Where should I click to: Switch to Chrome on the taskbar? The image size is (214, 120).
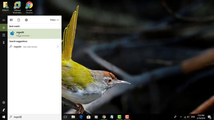click(x=104, y=117)
